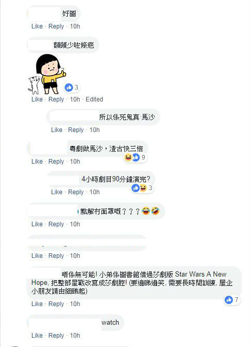The width and height of the screenshot is (250, 347).
Task: Click 10h timestamp of 好圖 comment
Action: pos(75,26)
